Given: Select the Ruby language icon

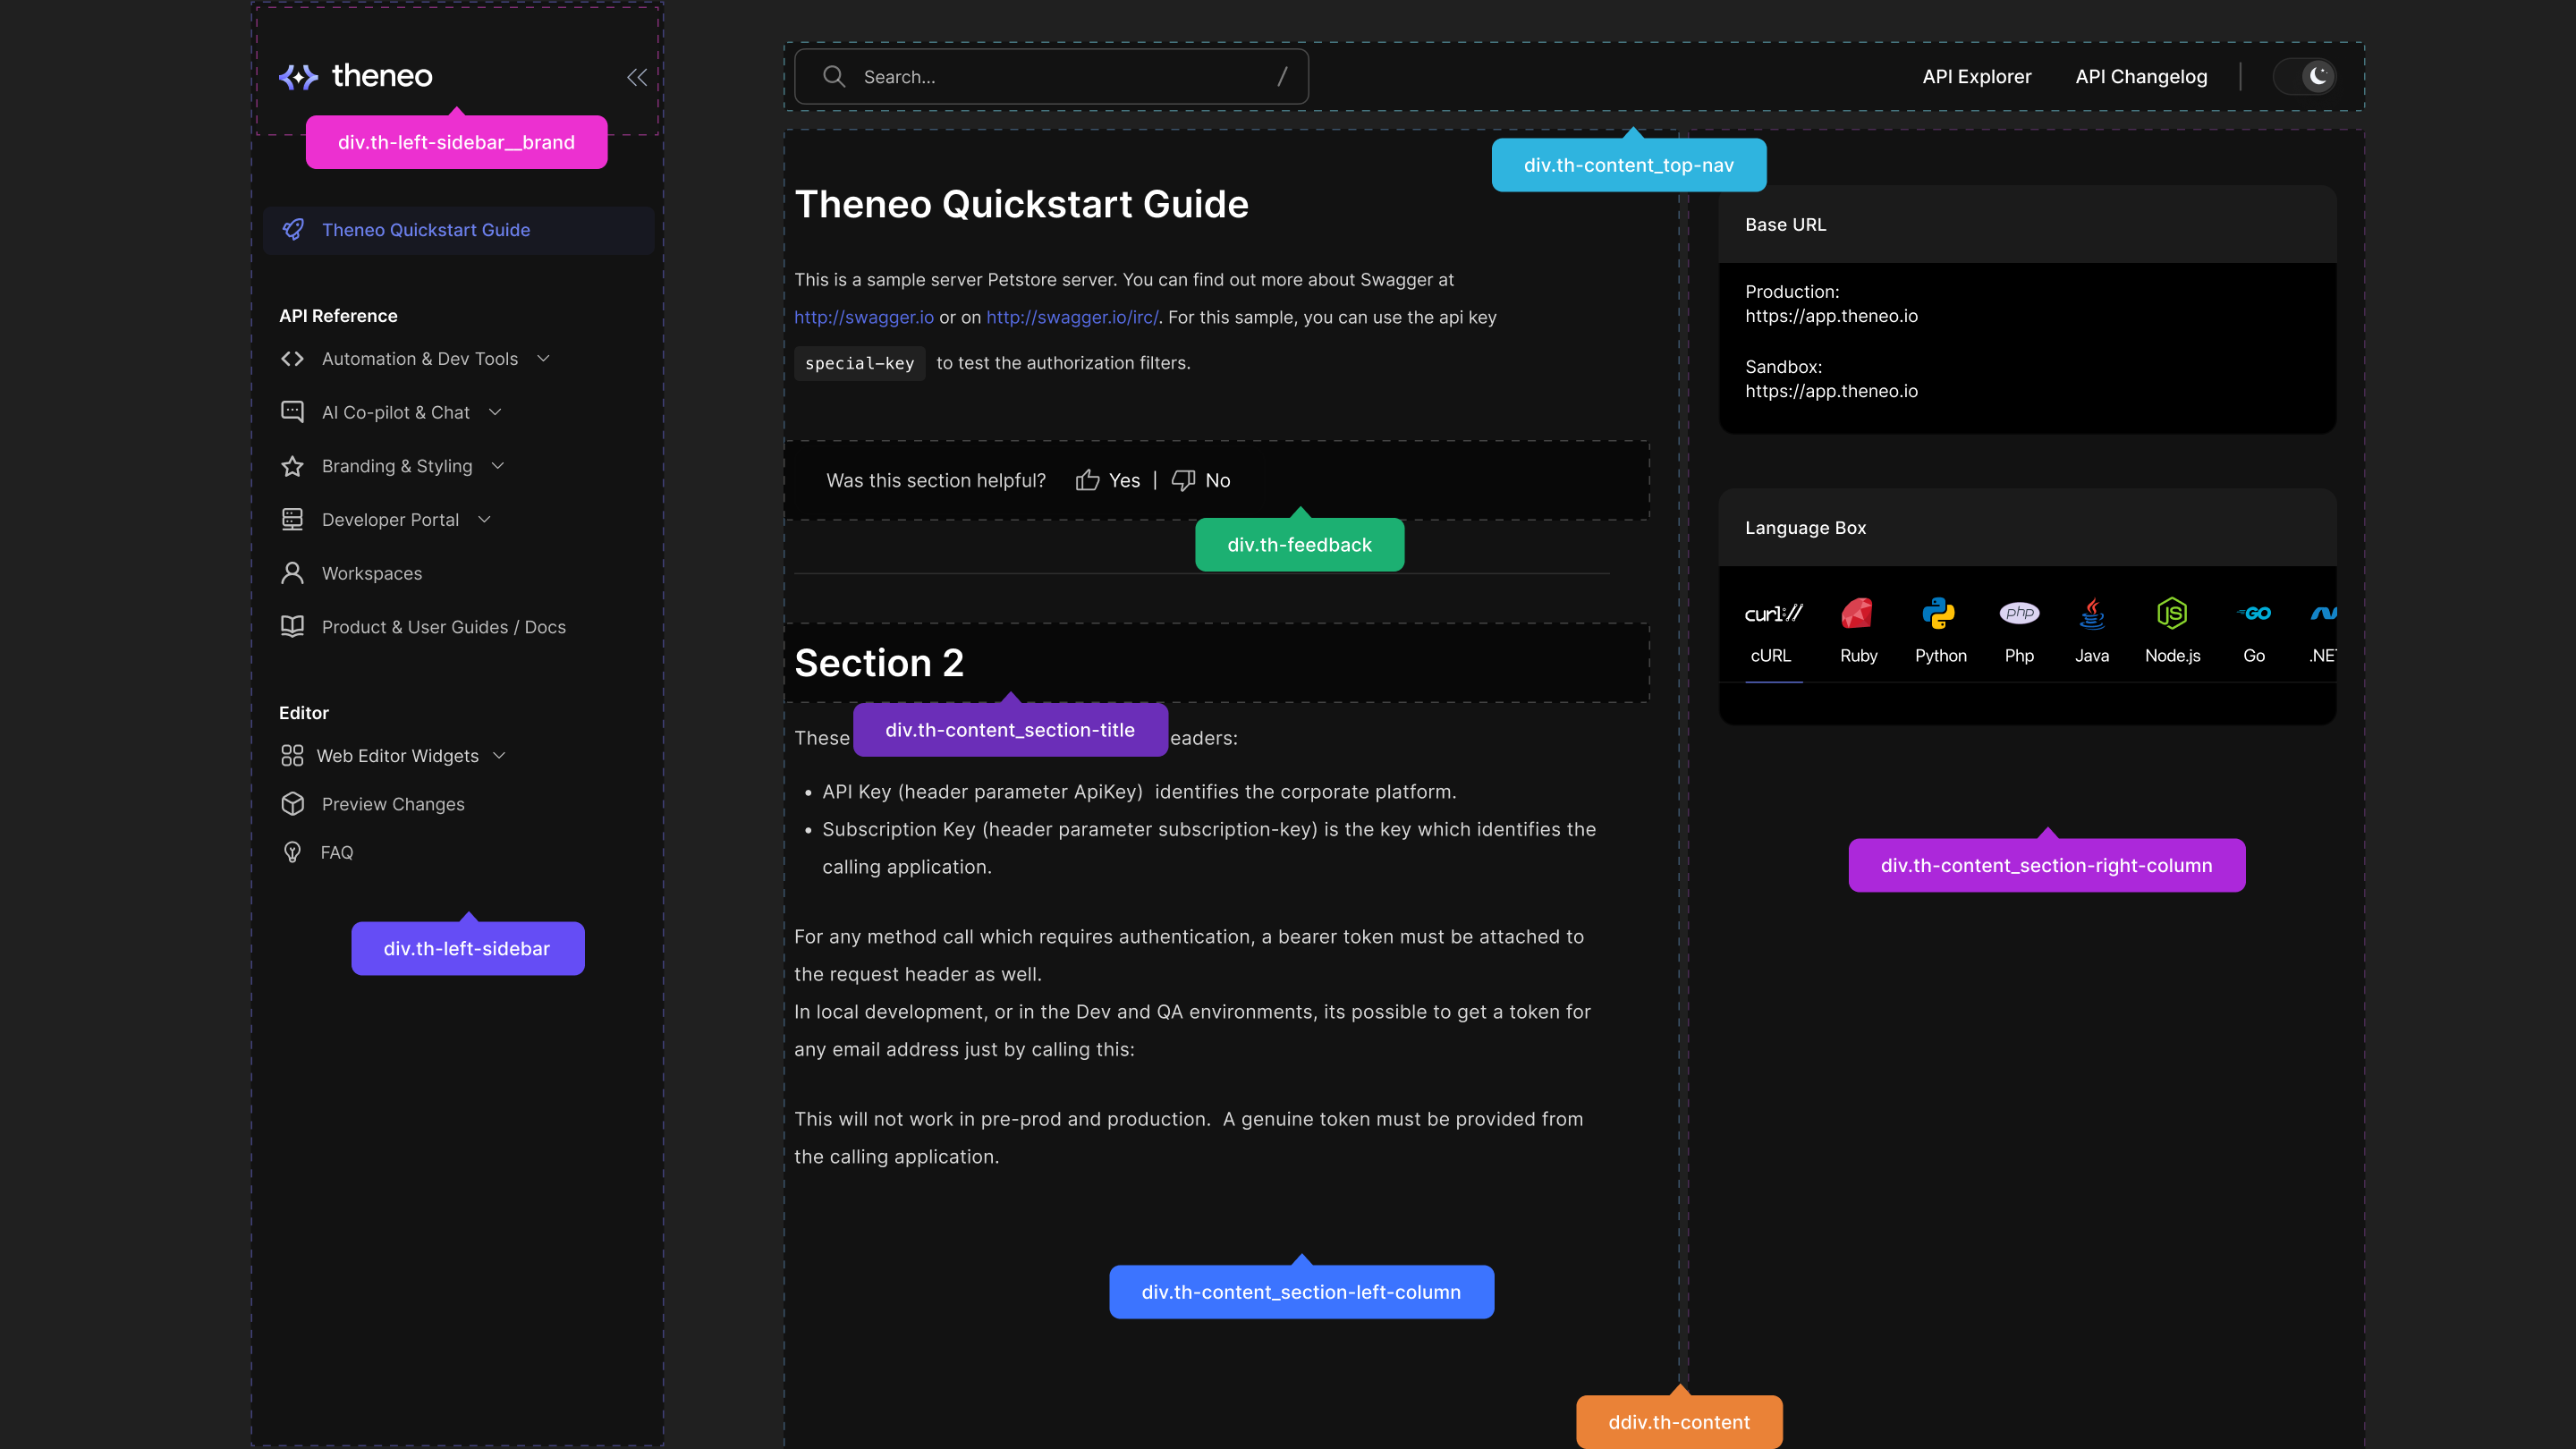Looking at the screenshot, I should [1857, 613].
